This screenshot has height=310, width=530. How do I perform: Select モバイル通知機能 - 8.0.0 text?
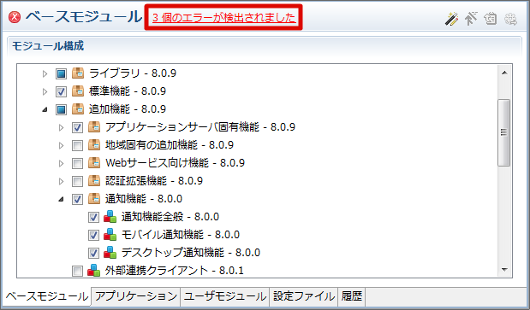click(181, 235)
